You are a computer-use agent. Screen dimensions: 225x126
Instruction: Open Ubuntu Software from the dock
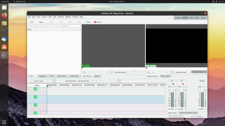4,47
